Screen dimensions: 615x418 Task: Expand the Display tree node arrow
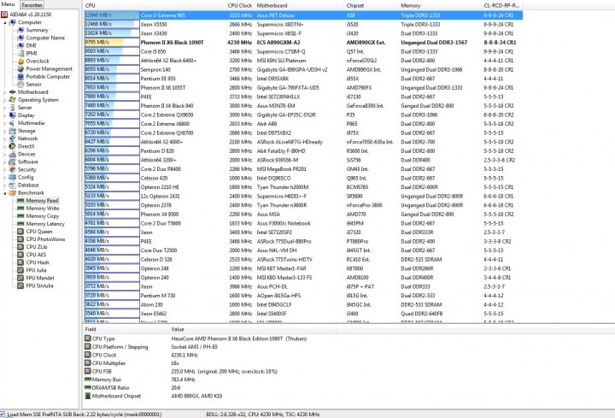tap(5, 115)
